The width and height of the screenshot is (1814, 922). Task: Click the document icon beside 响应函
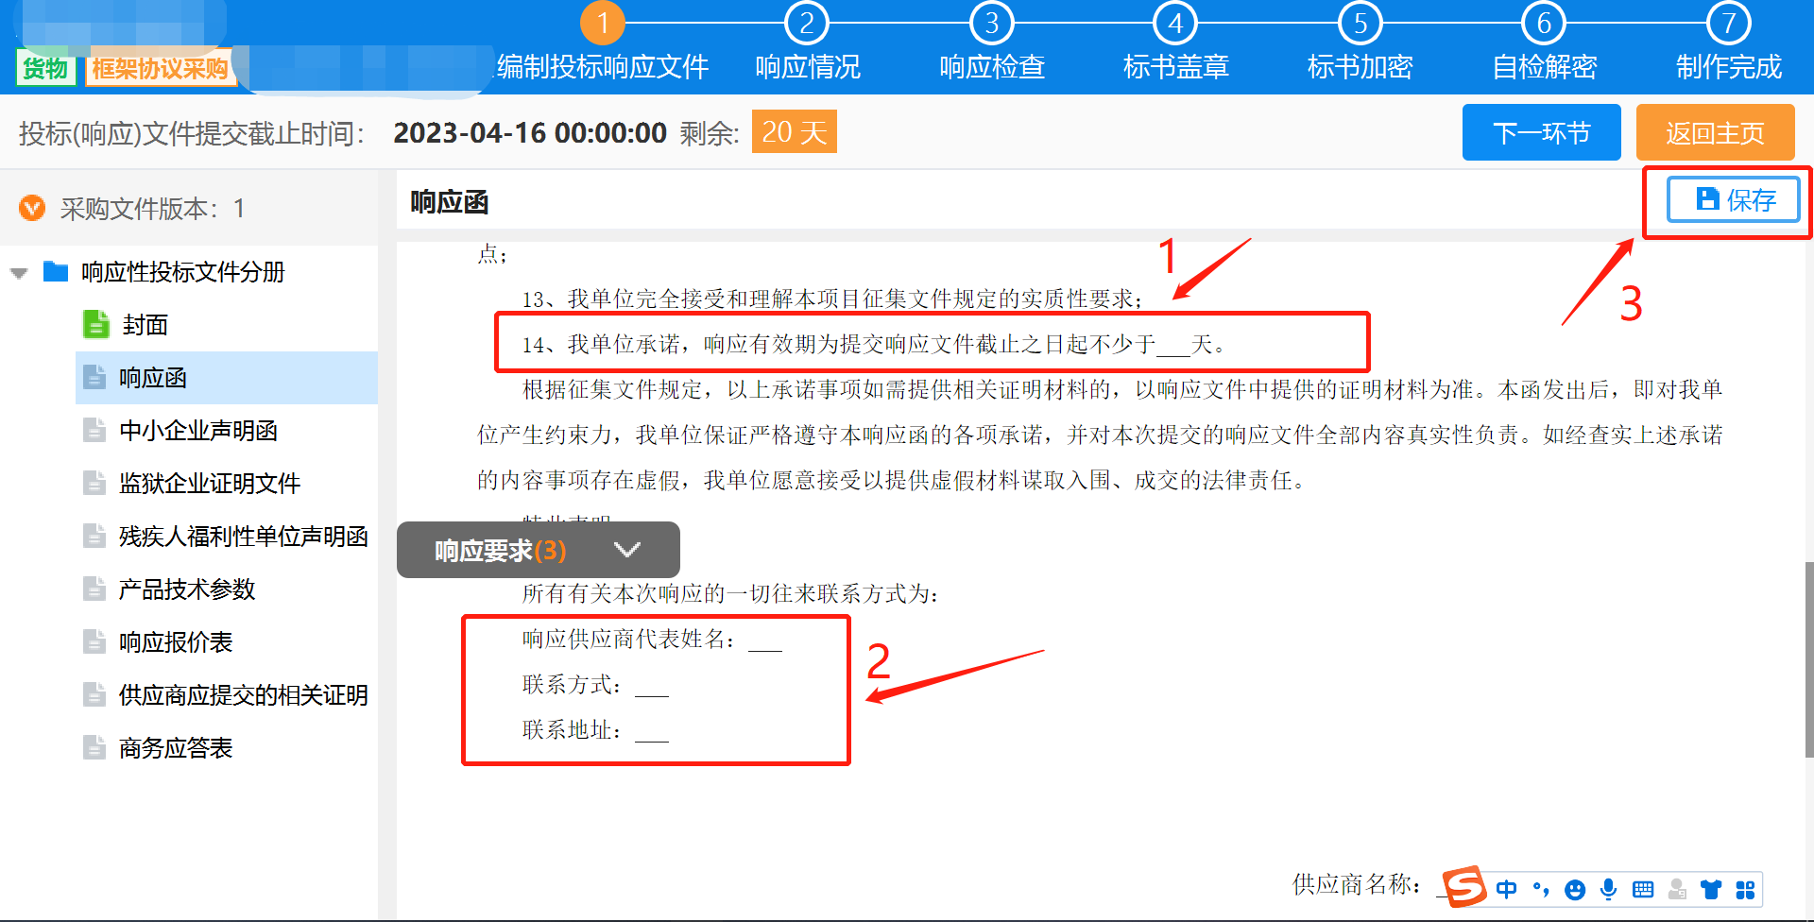[94, 377]
